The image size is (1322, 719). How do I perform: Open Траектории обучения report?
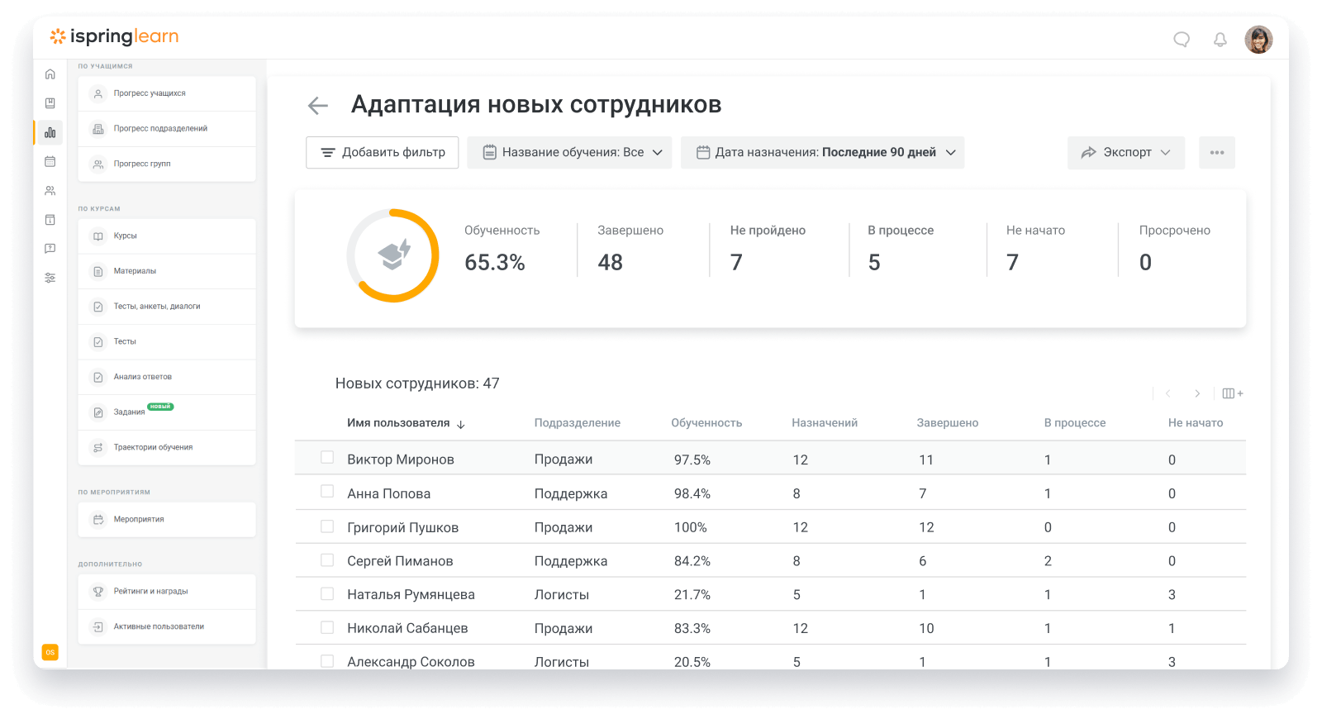coord(167,447)
